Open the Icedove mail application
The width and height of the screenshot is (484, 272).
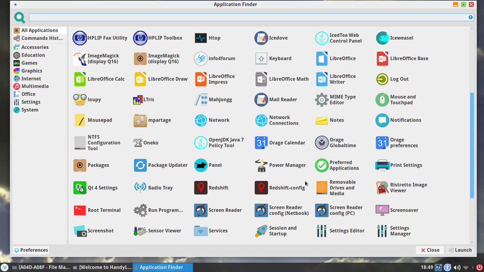pyautogui.click(x=261, y=38)
